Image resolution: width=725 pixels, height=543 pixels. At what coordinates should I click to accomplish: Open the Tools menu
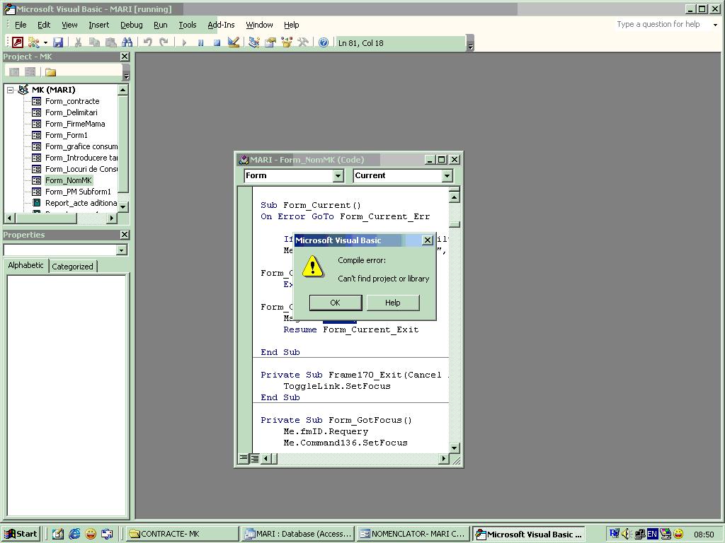tap(187, 25)
